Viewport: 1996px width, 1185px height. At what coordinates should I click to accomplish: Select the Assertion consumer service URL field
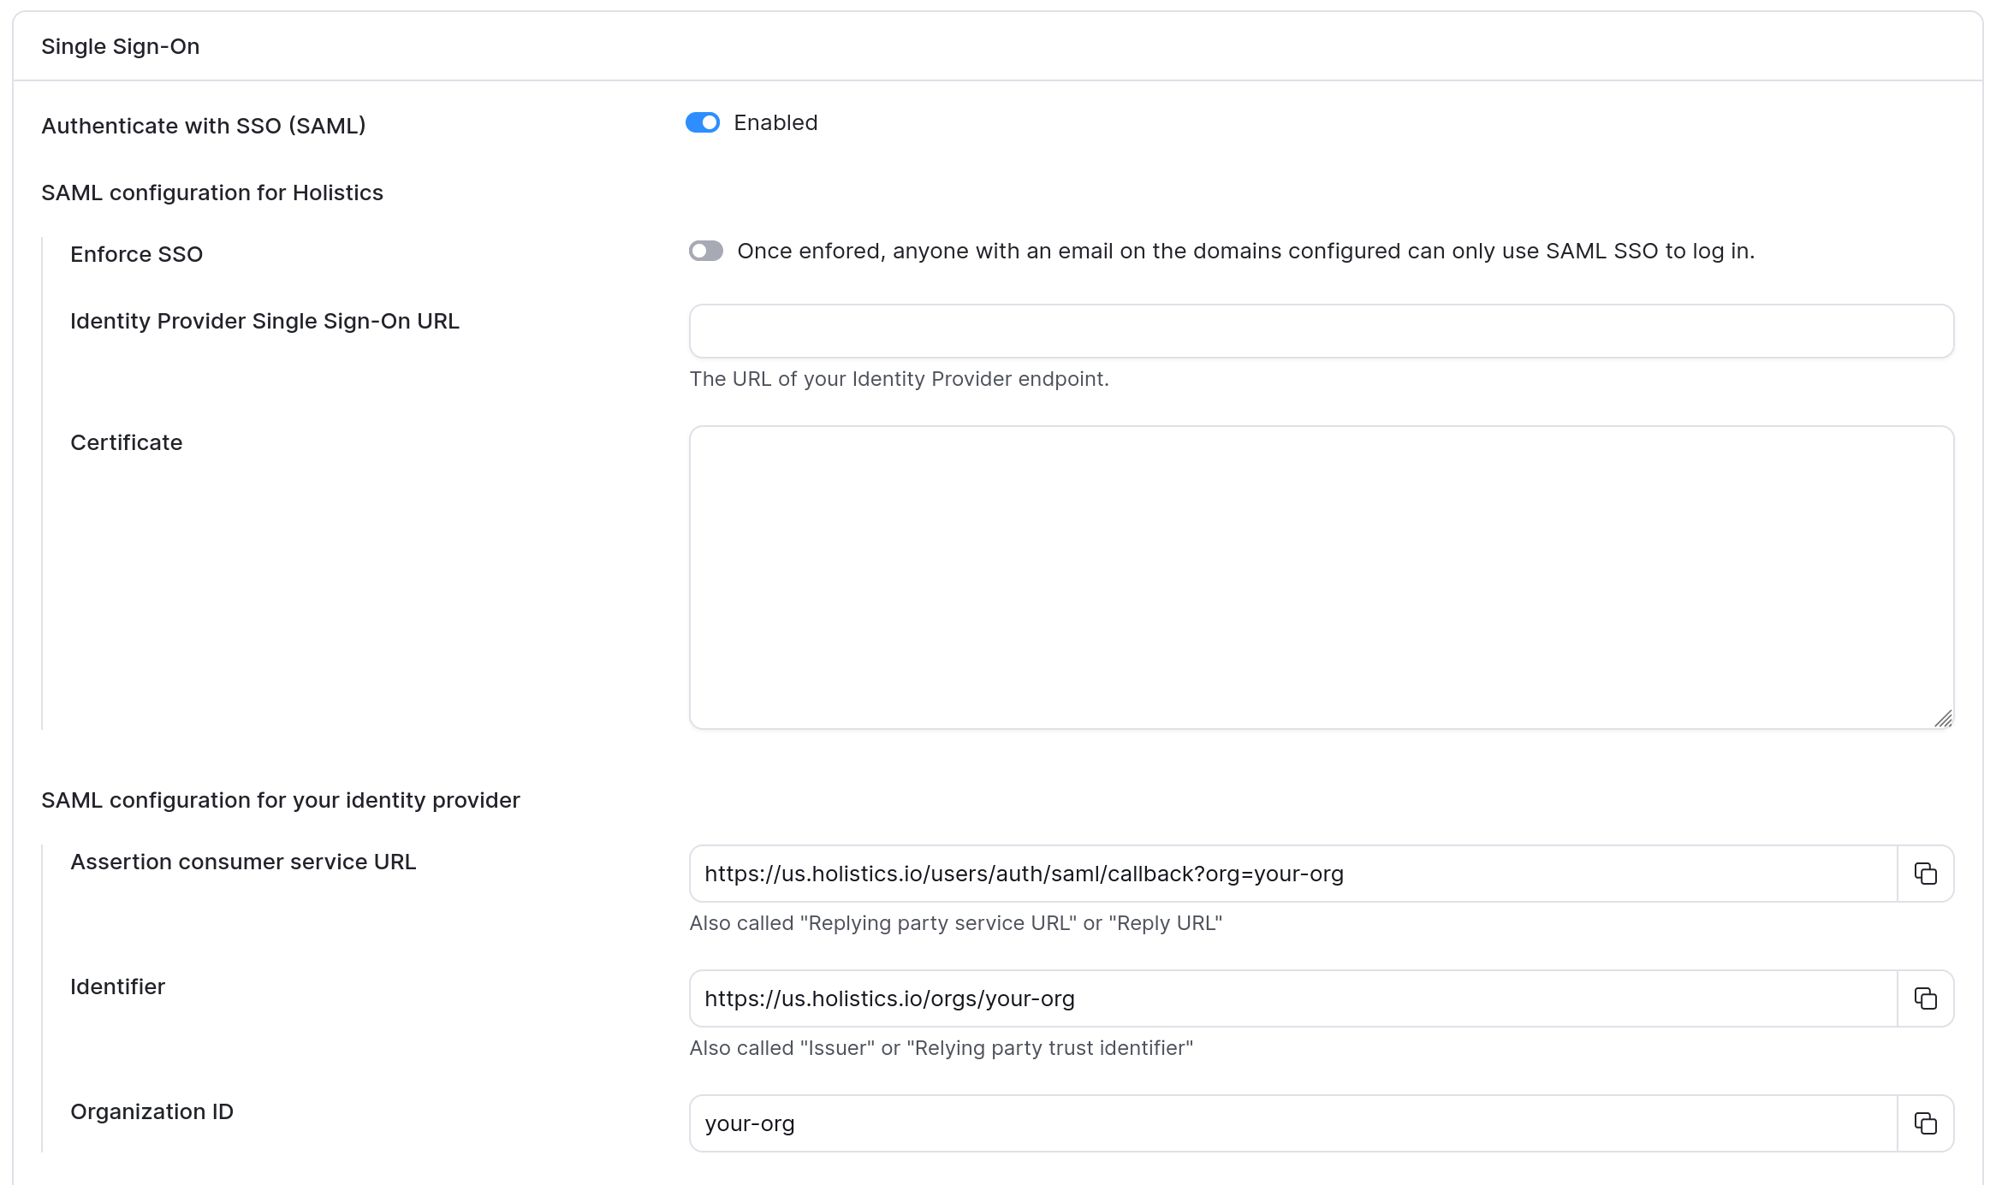pyautogui.click(x=1293, y=874)
